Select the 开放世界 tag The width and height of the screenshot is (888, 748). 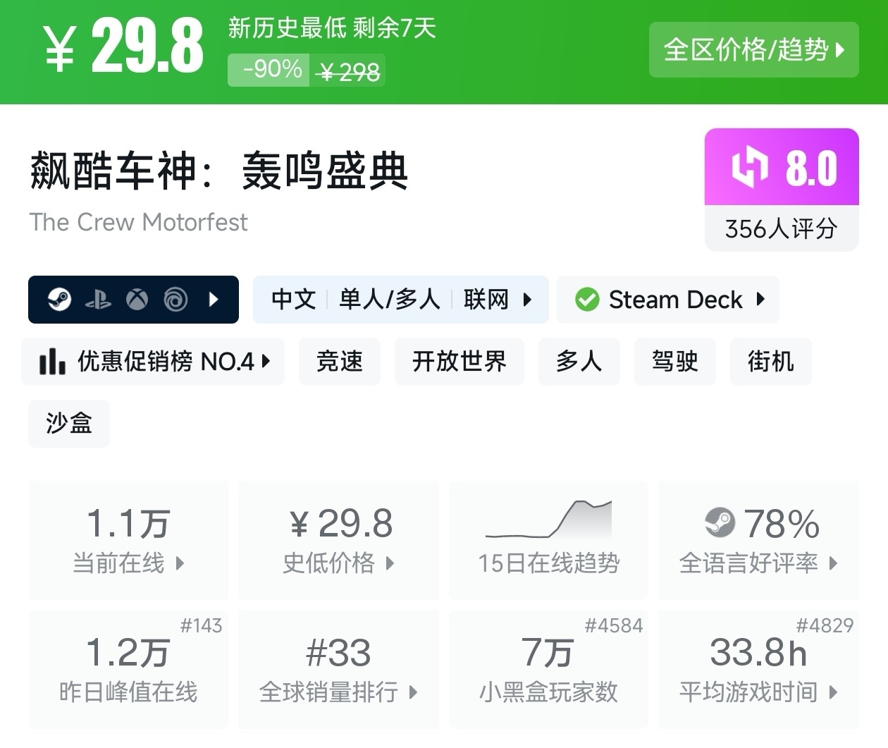pyautogui.click(x=459, y=362)
